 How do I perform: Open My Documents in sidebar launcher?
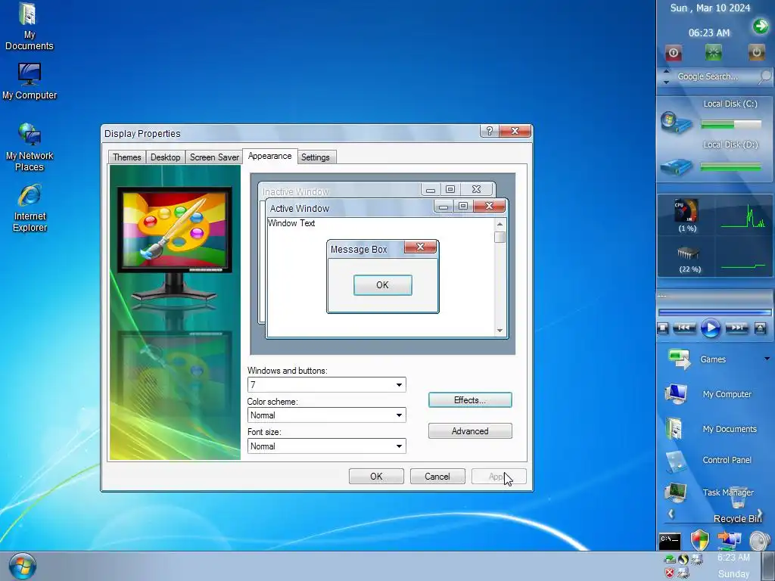point(711,428)
